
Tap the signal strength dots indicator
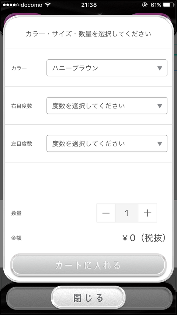point(11,5)
